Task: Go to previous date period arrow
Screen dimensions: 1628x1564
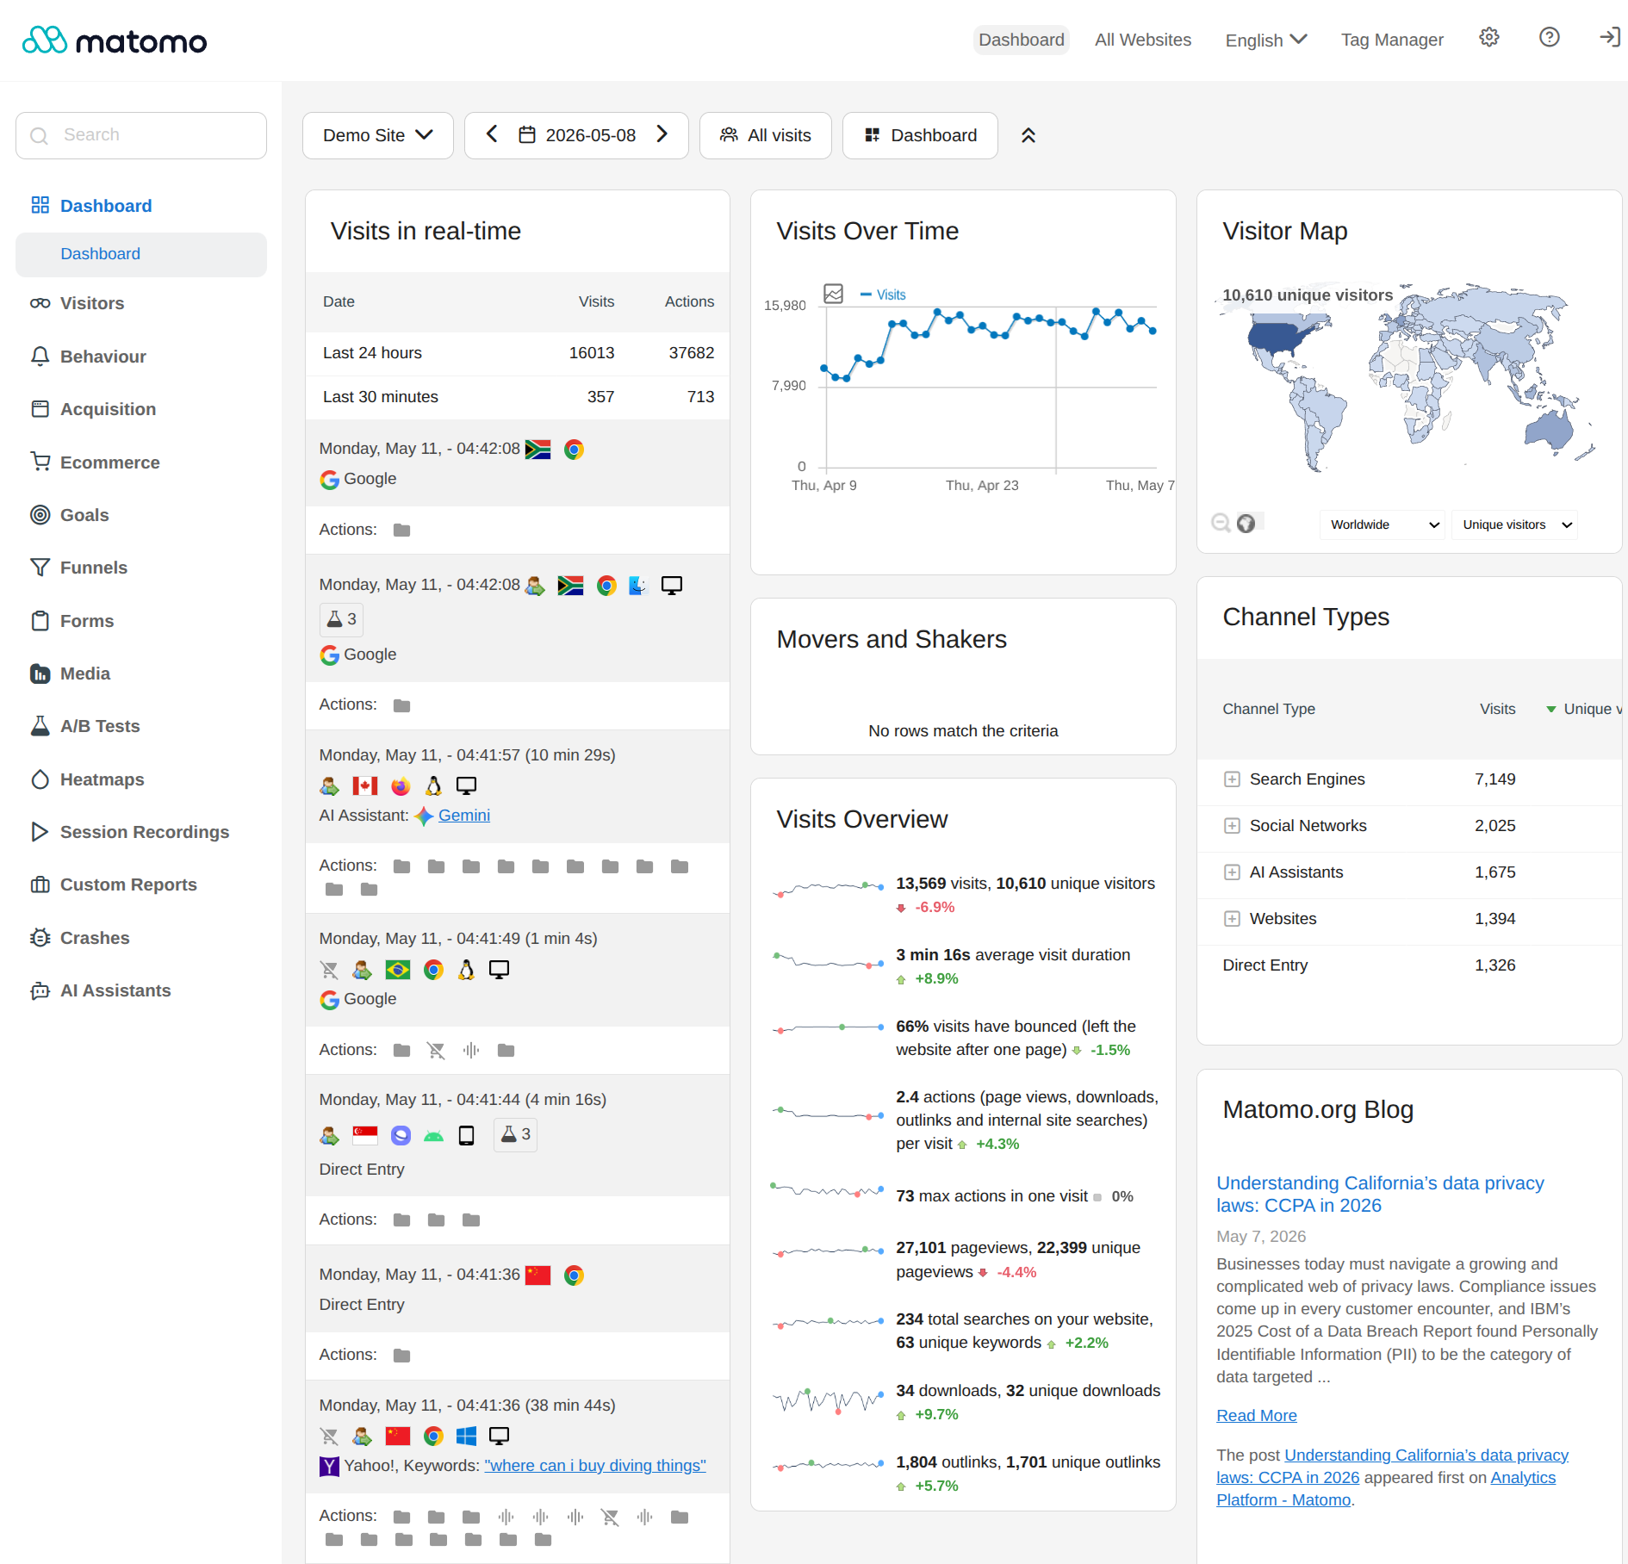Action: 492,134
